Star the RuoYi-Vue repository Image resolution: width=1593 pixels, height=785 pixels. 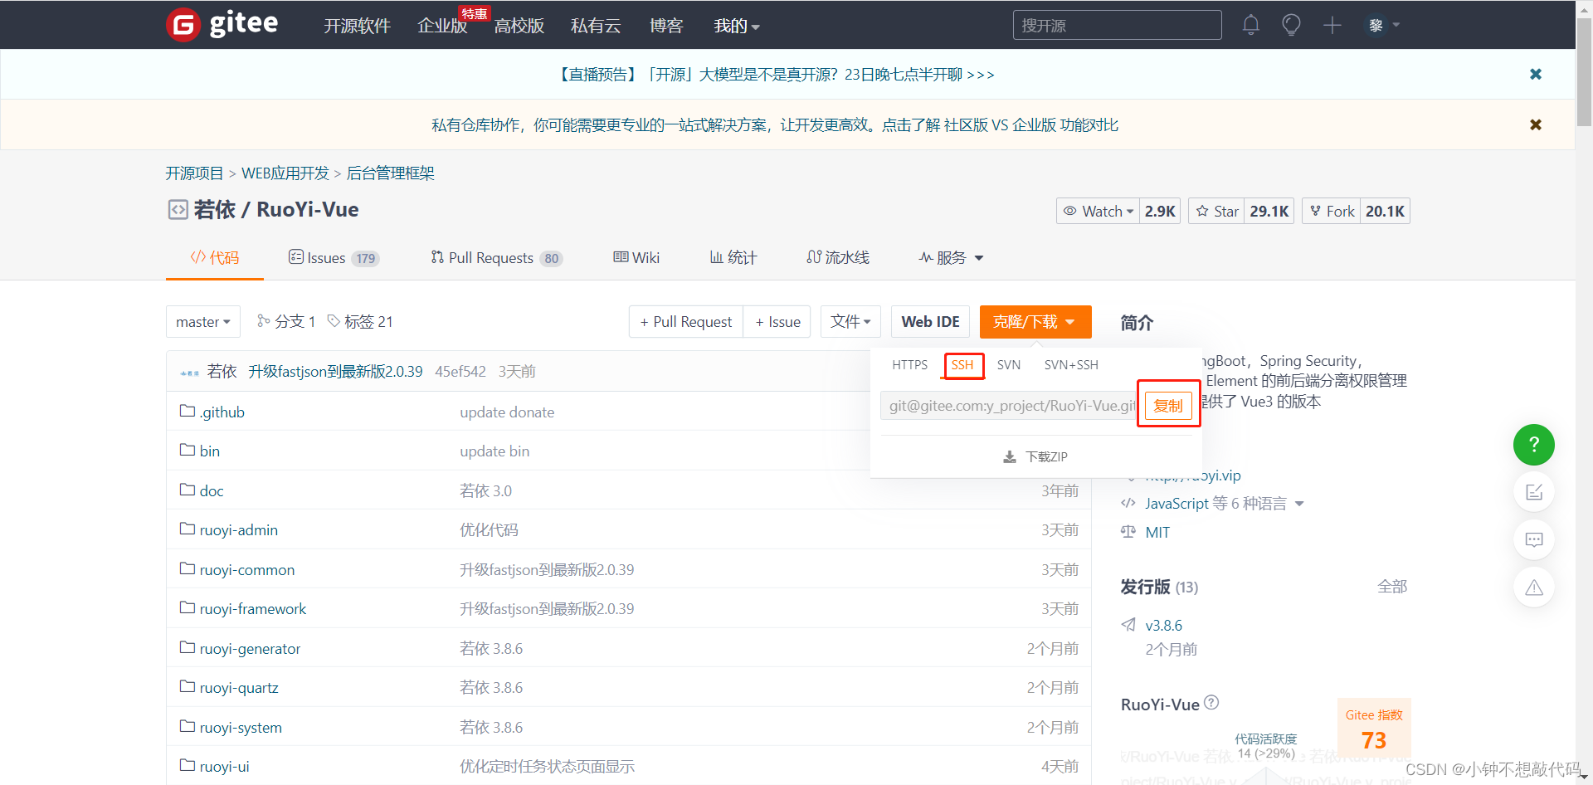point(1217,211)
